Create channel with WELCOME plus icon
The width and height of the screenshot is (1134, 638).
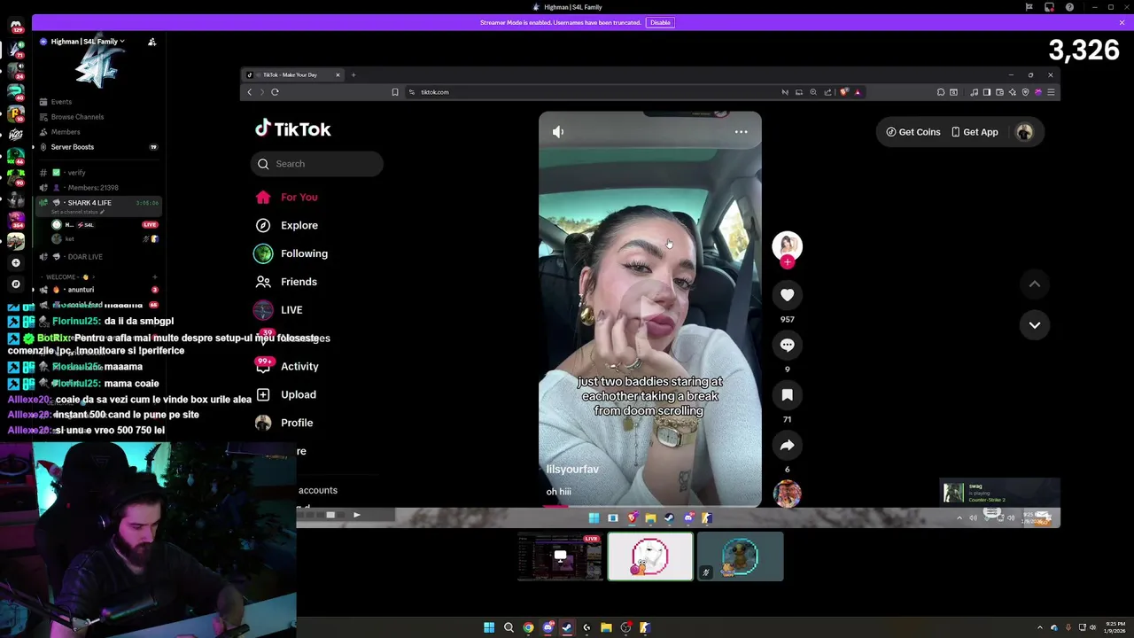(154, 277)
